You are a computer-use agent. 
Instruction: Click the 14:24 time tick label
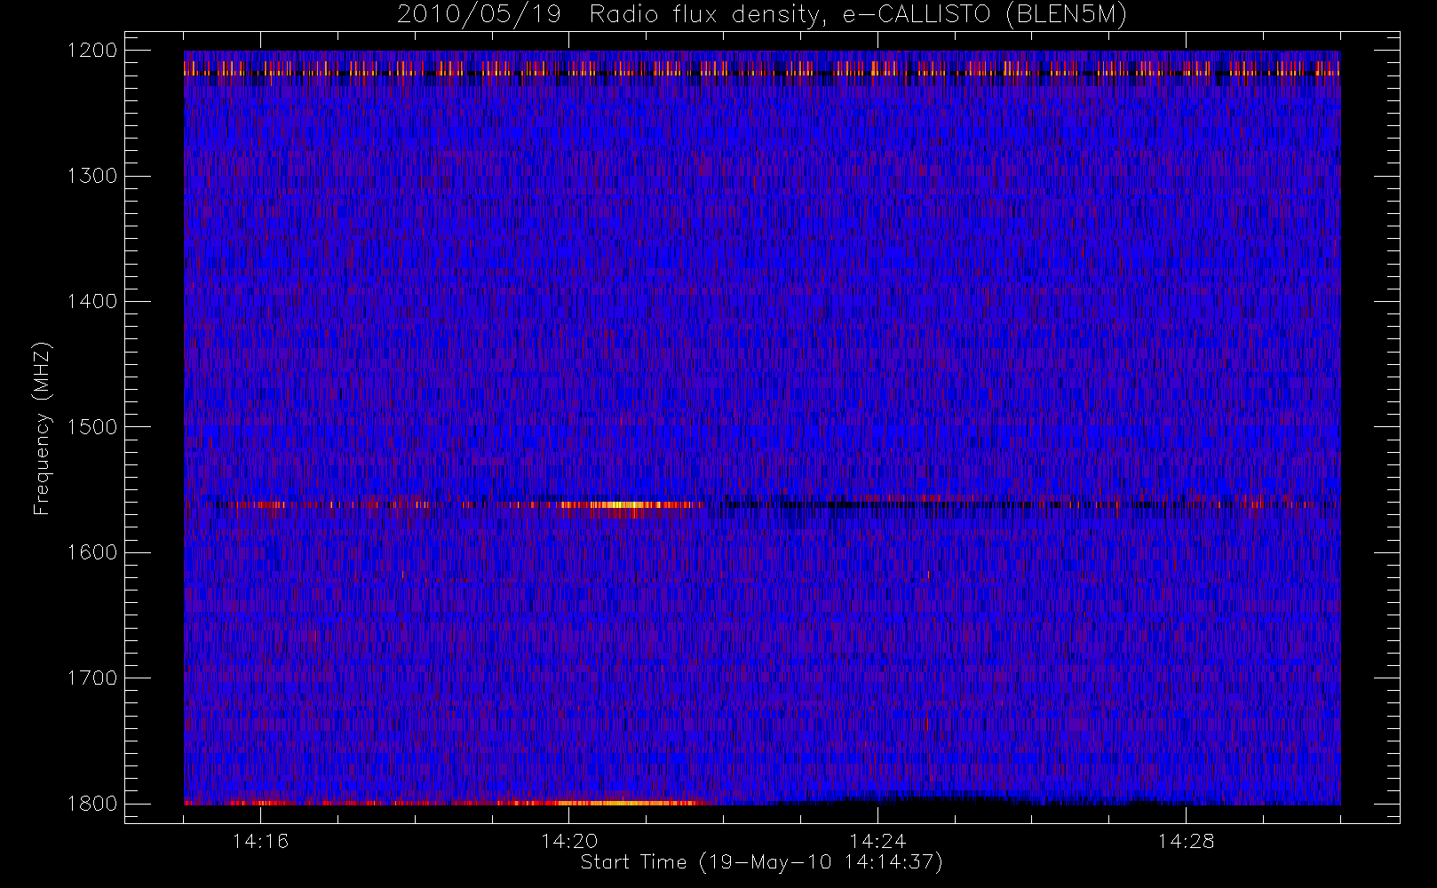tap(877, 841)
